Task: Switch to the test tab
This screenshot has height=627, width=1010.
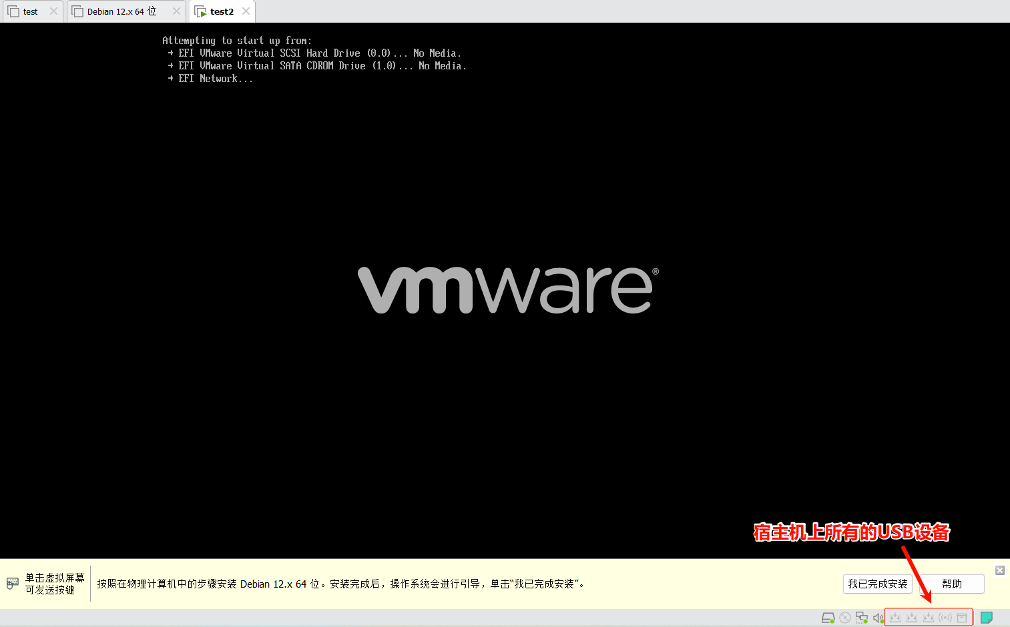Action: coord(30,11)
